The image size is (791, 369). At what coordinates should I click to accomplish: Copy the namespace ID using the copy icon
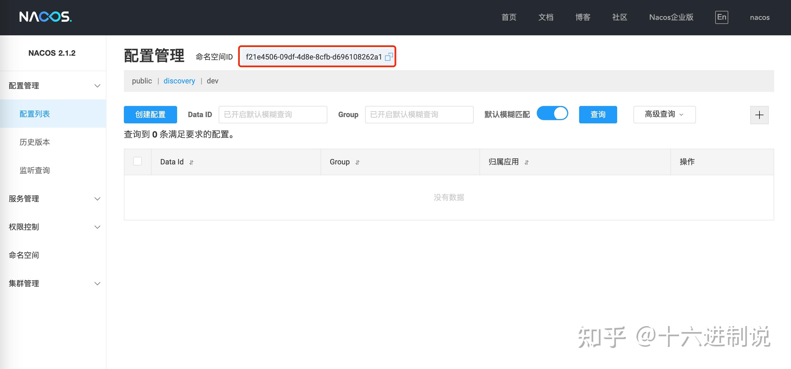(389, 57)
